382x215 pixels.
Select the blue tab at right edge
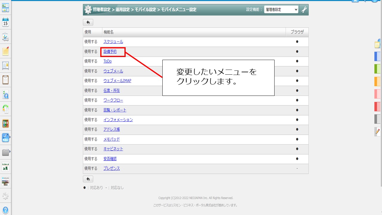coord(378,56)
